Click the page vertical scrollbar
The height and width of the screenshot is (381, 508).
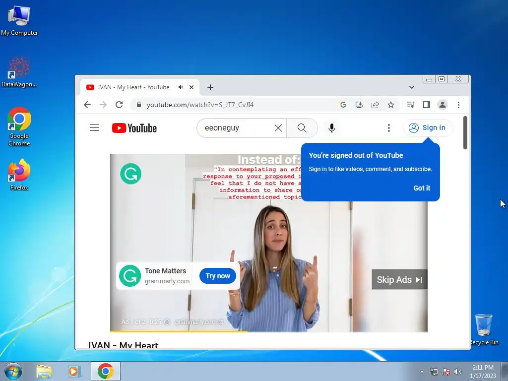tap(465, 133)
